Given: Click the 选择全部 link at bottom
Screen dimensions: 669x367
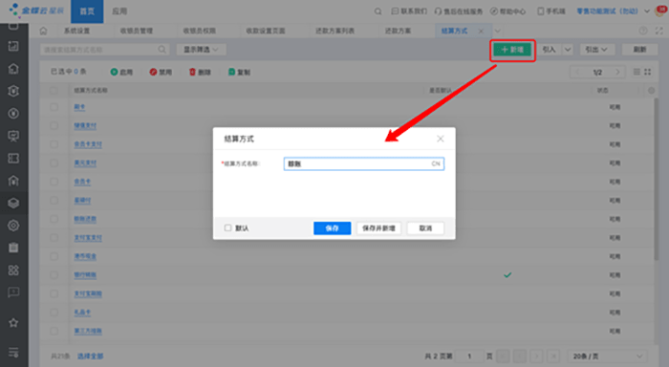Looking at the screenshot, I should [x=90, y=356].
